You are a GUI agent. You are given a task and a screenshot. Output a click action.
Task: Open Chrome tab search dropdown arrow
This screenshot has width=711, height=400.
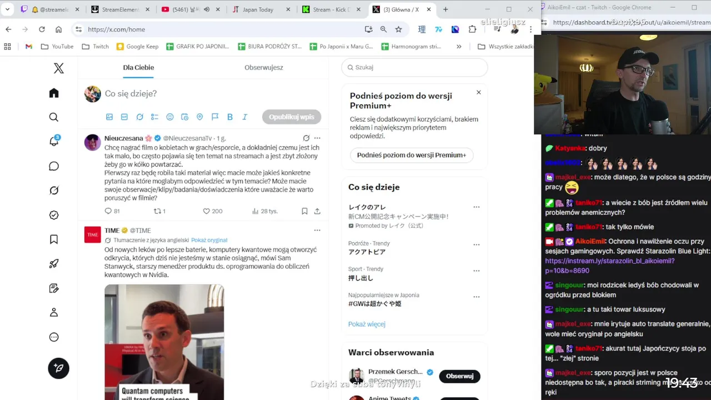[x=8, y=9]
